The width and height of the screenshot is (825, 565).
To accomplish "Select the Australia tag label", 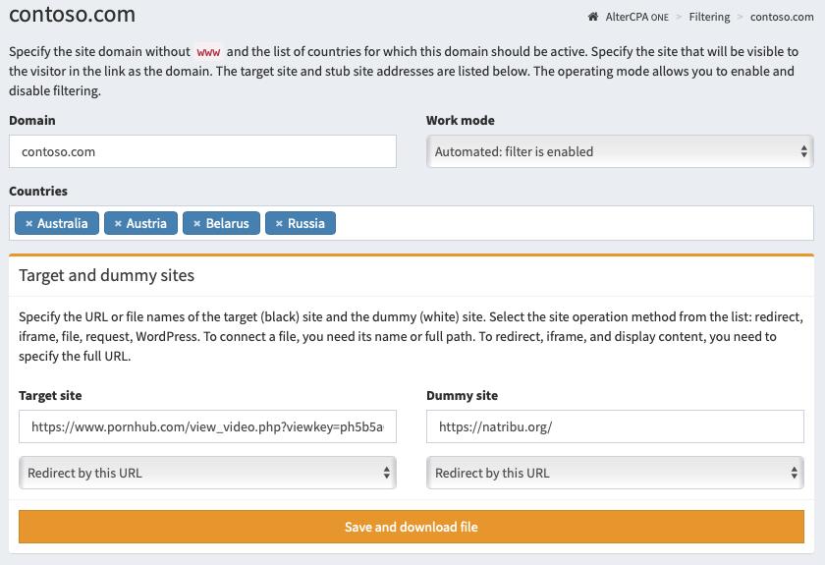I will tap(63, 224).
